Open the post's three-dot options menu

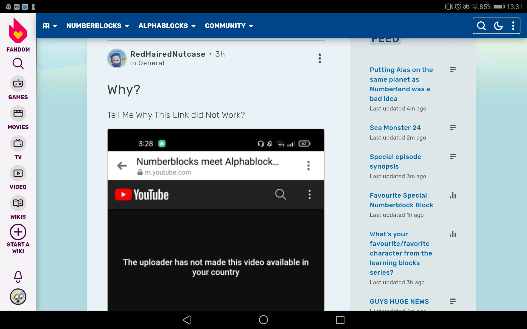(x=319, y=58)
